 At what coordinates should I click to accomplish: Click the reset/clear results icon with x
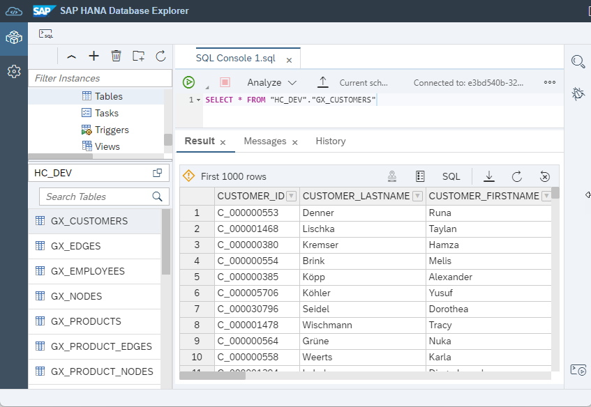click(x=545, y=176)
